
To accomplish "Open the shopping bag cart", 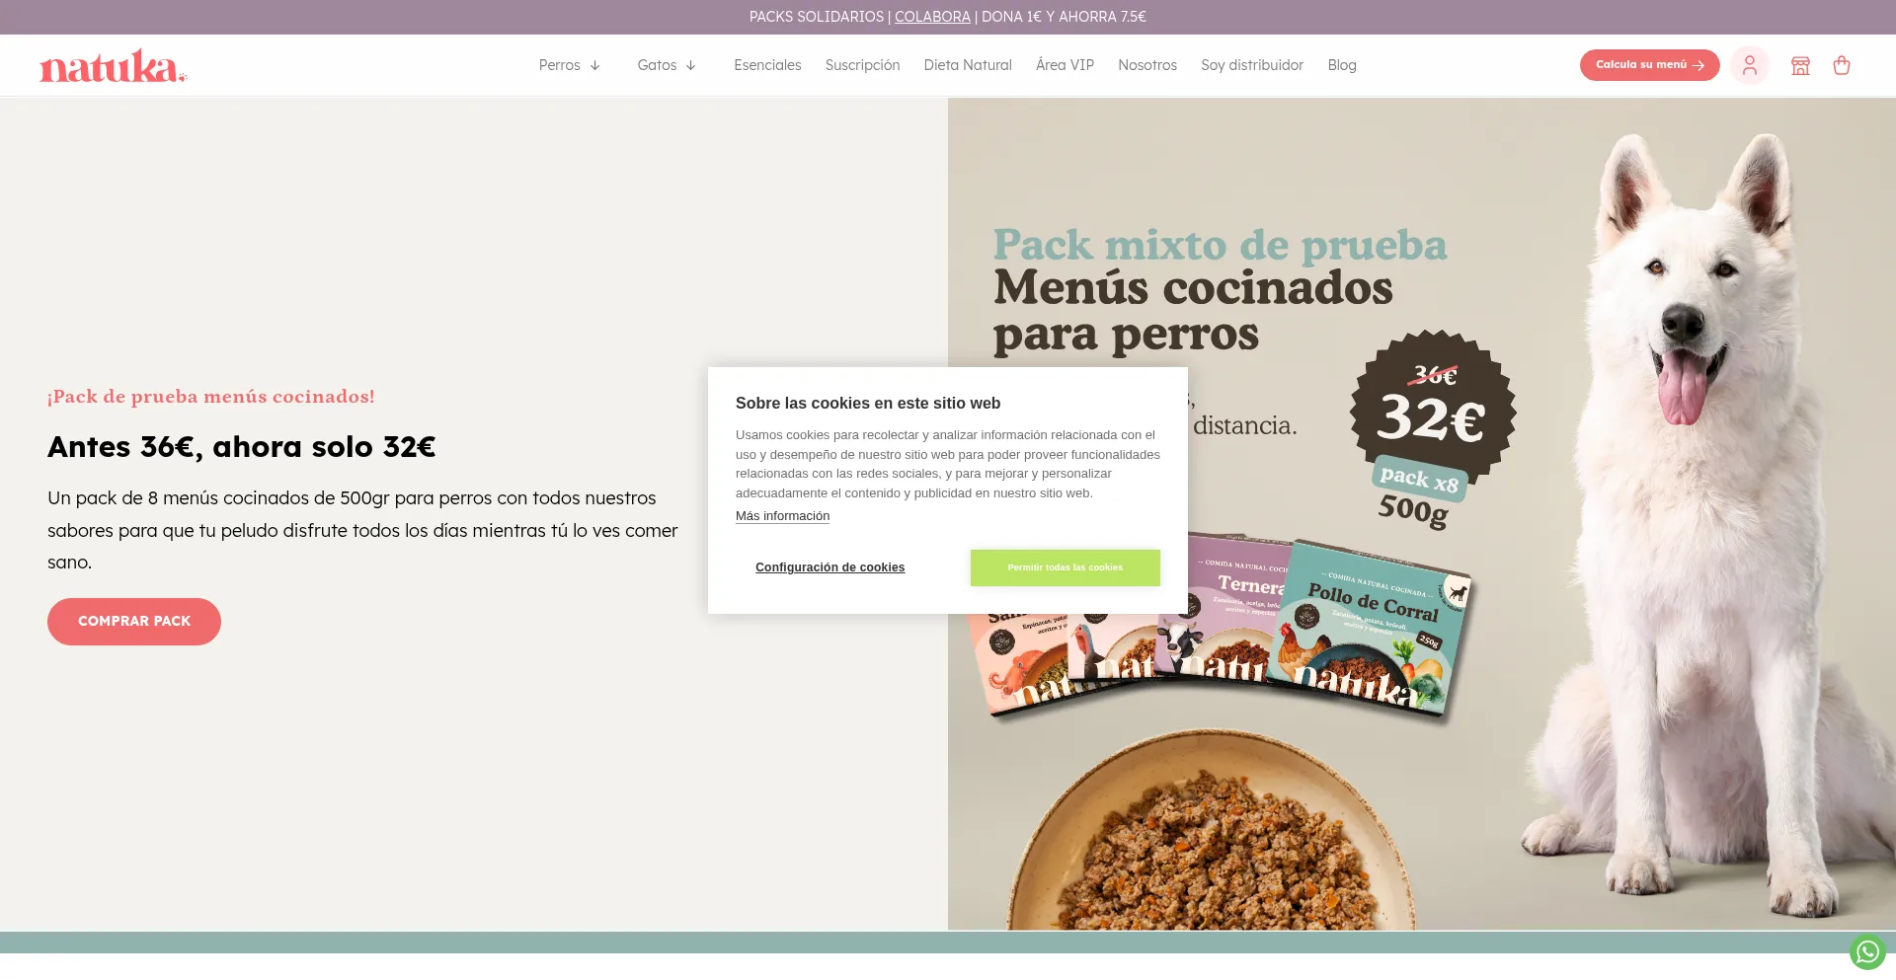I will pyautogui.click(x=1841, y=65).
